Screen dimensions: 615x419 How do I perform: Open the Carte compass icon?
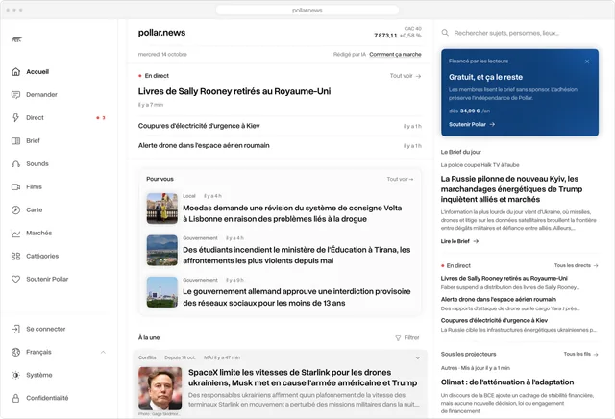click(15, 209)
